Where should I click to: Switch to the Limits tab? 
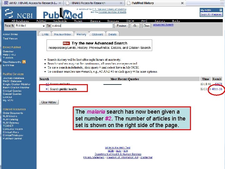click(45, 34)
